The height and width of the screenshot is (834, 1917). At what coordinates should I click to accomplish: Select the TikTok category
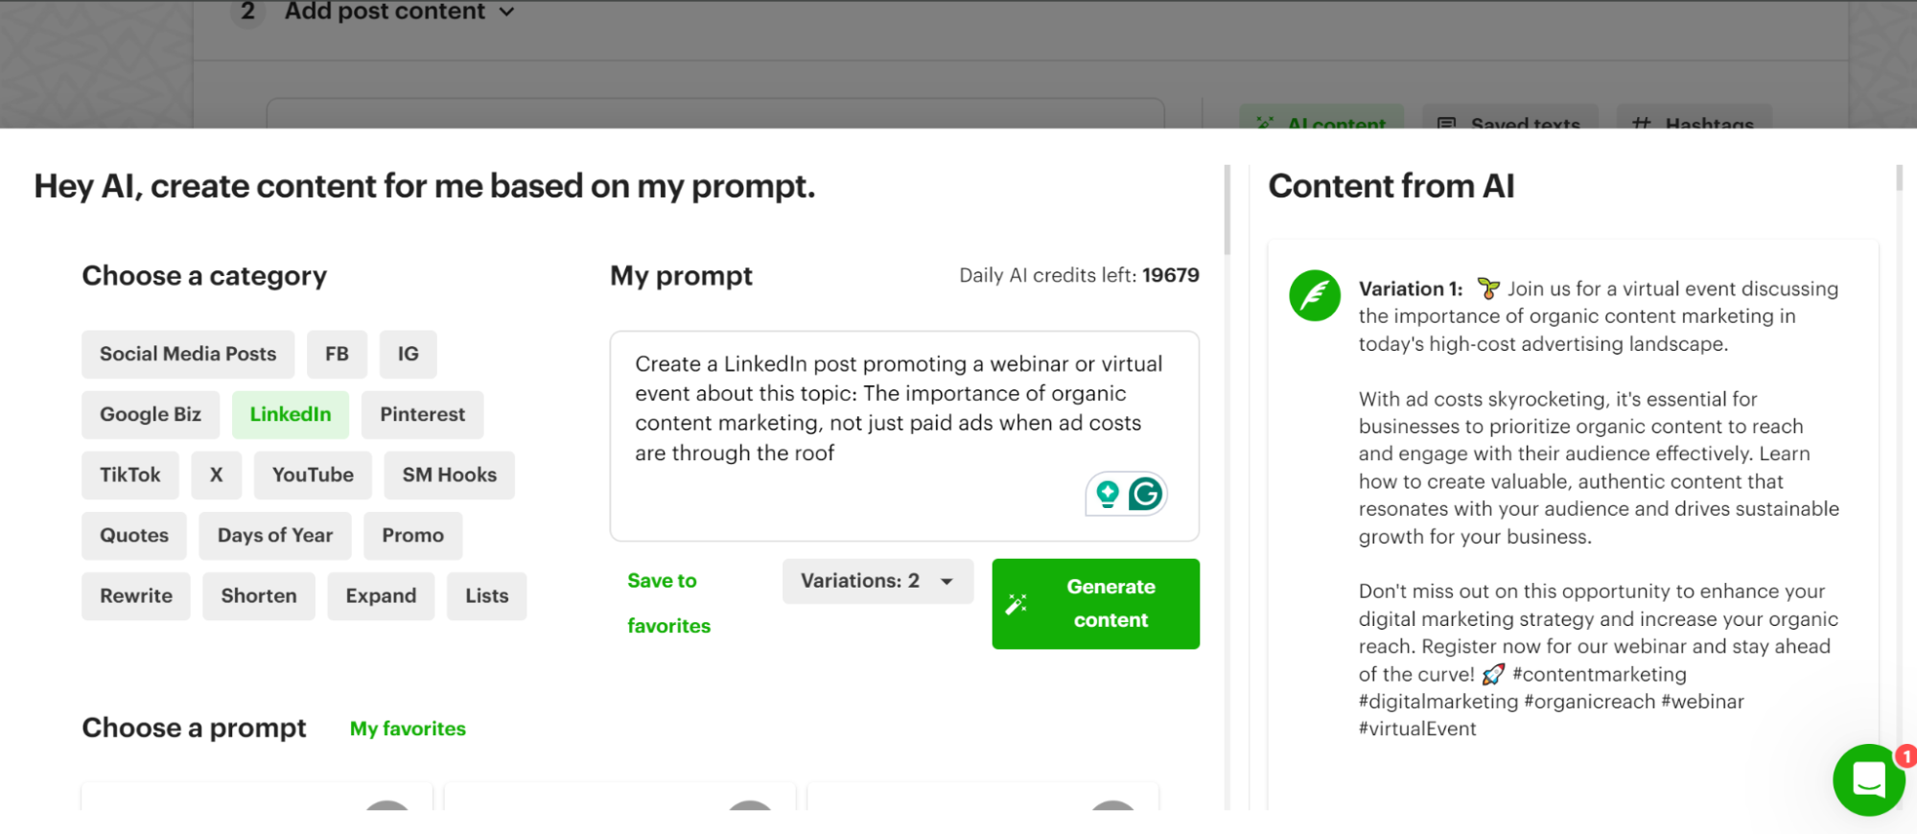coord(129,475)
